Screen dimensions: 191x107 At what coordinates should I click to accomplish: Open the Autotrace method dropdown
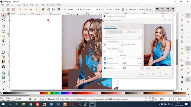click(x=123, y=37)
